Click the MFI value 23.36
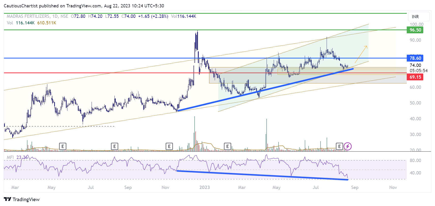 (22, 157)
